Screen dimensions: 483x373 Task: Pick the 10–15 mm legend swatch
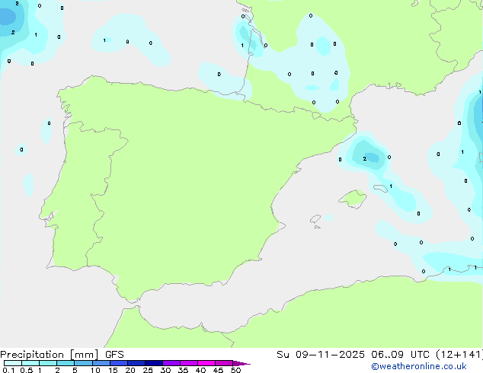[x=101, y=363]
